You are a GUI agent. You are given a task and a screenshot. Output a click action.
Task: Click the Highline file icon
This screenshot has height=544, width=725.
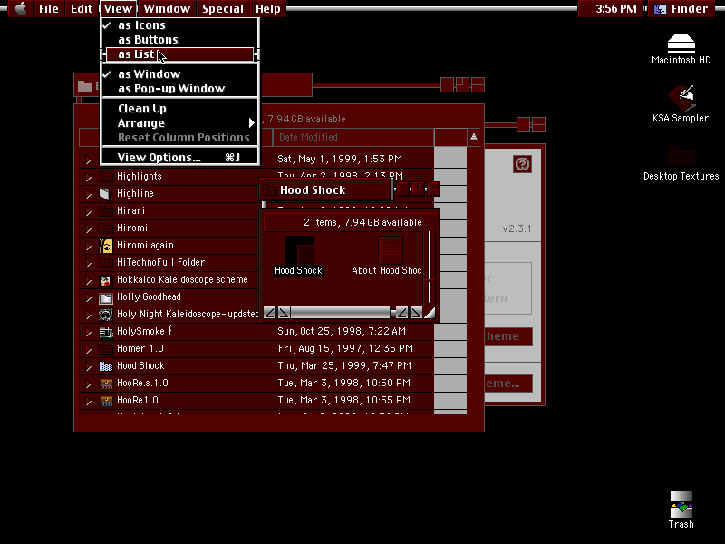[105, 194]
